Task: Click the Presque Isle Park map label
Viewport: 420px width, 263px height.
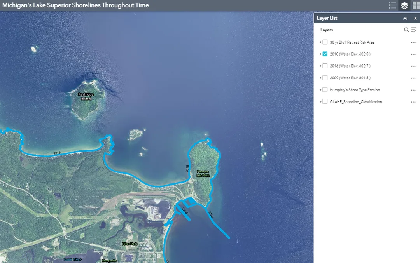Action: pyautogui.click(x=203, y=173)
